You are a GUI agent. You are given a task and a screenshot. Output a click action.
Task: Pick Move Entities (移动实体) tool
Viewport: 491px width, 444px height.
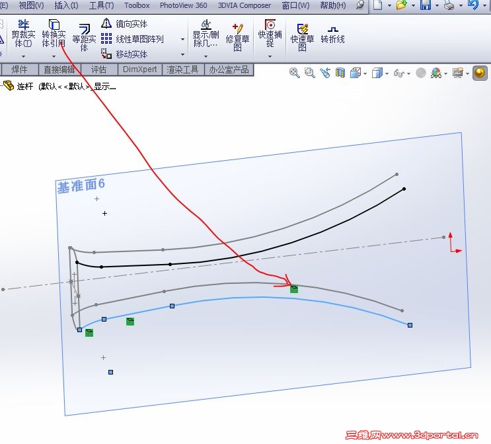pyautogui.click(x=124, y=54)
